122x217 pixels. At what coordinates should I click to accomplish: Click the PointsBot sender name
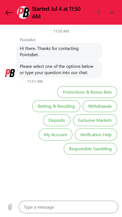coord(28,40)
